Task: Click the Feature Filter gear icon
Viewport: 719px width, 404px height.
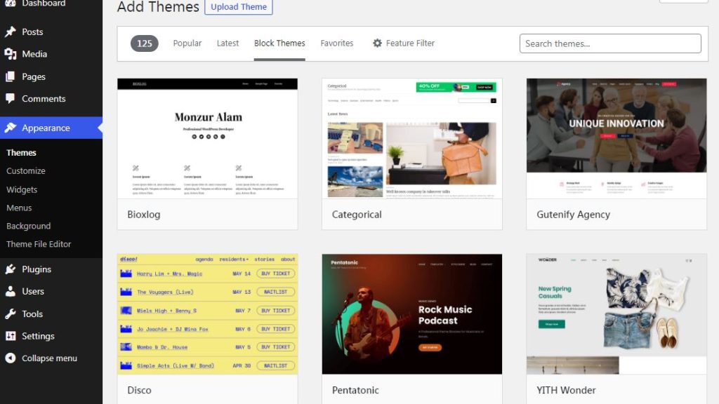Action: coord(377,43)
